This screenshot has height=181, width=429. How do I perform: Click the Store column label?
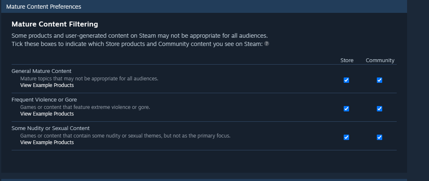347,60
